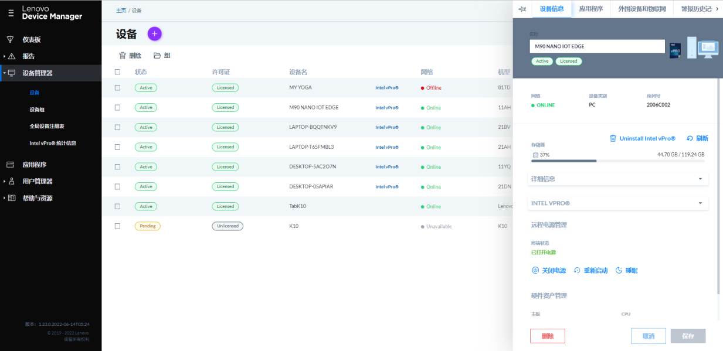Open the 警报历史记录 tab
Viewport: 723px width, 351px height.
(696, 9)
